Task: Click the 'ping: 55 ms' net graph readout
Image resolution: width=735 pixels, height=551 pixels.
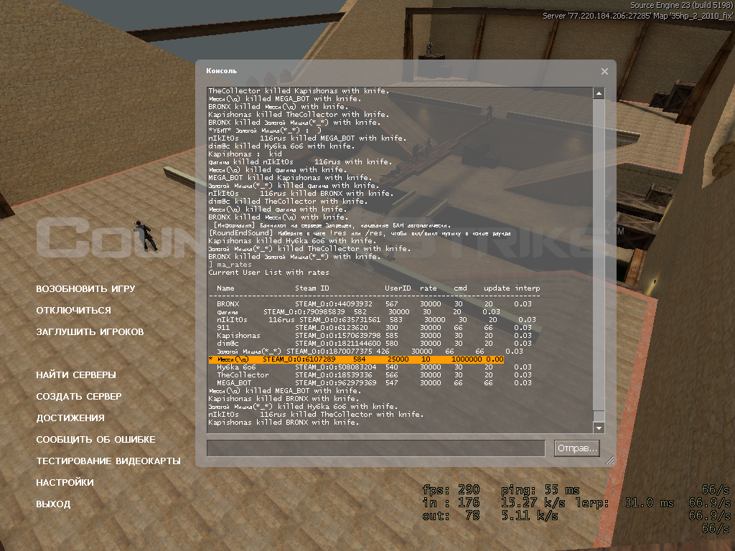Action: [x=540, y=489]
